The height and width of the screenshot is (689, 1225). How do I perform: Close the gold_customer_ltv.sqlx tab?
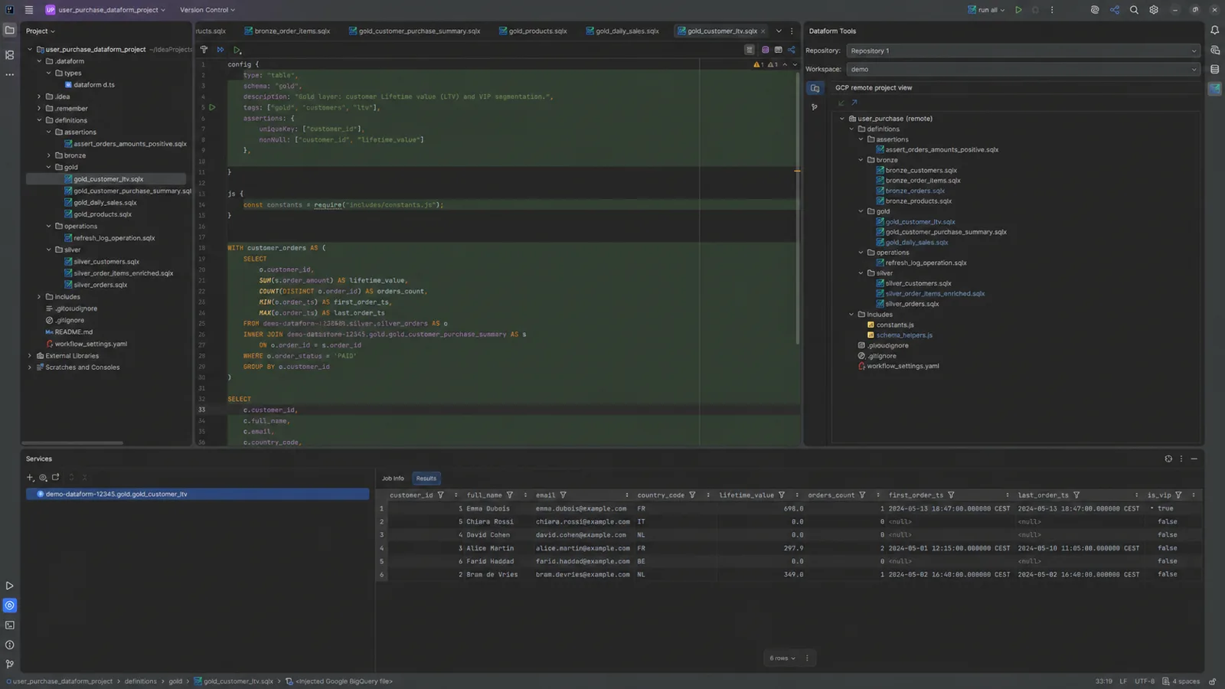(x=763, y=31)
